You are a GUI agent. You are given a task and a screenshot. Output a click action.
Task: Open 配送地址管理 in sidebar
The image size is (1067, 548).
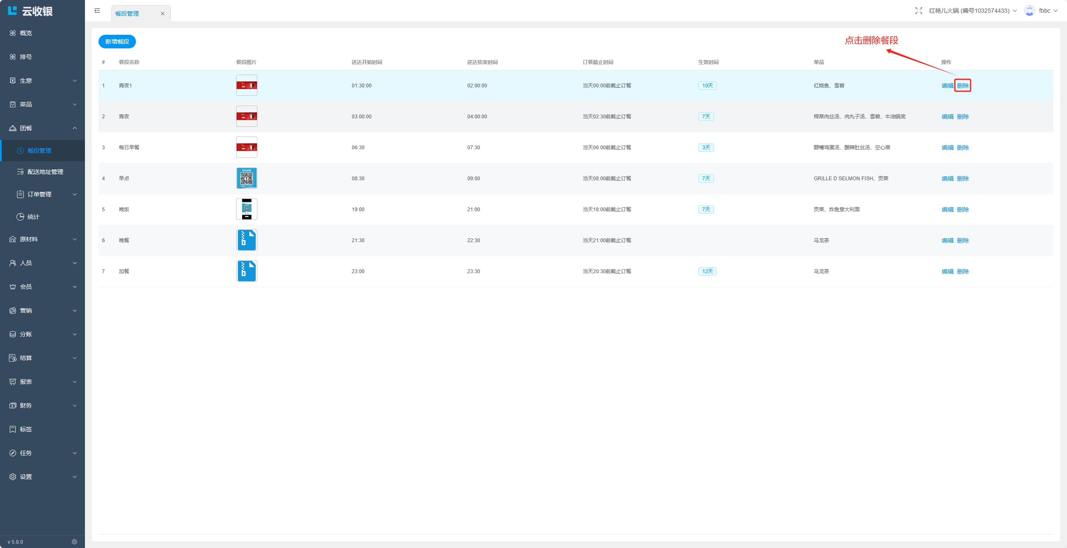click(45, 172)
